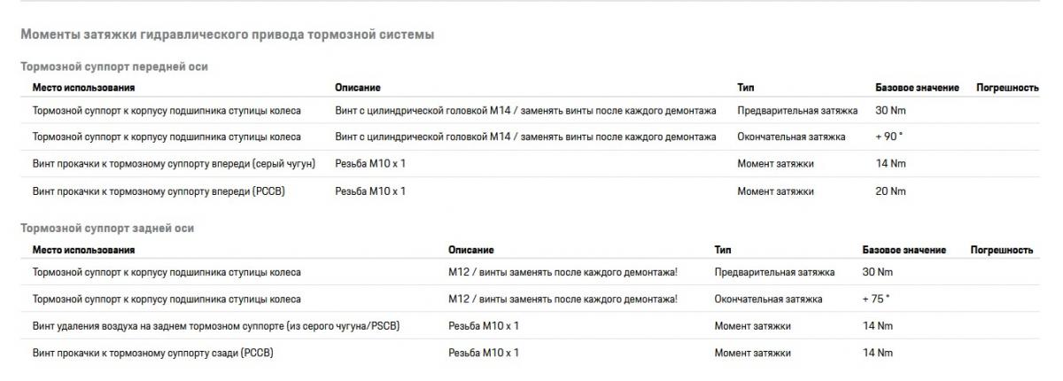Click "Момент затяжки" in the rear PCCB row

click(752, 354)
